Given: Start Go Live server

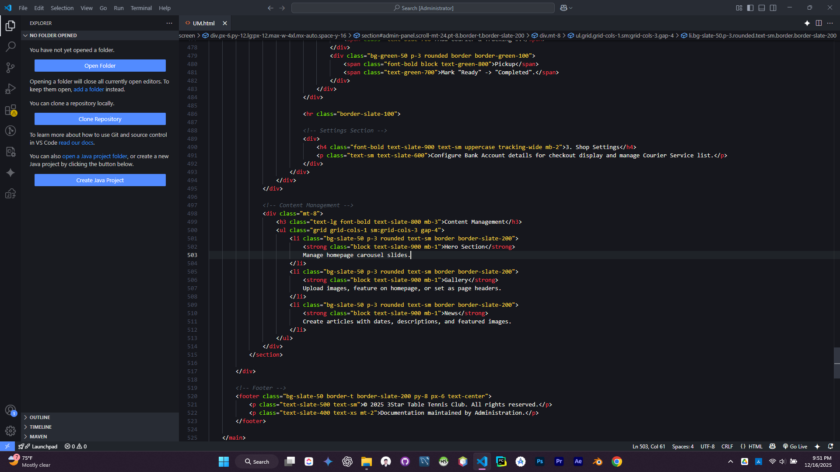Looking at the screenshot, I should pos(795,446).
